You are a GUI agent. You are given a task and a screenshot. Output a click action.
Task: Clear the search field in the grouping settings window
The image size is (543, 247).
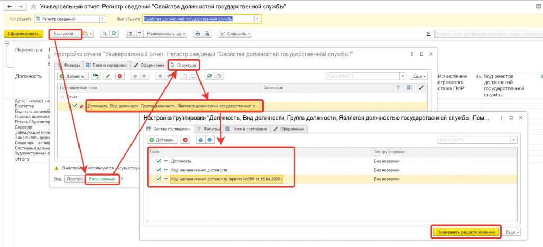coord(514,140)
